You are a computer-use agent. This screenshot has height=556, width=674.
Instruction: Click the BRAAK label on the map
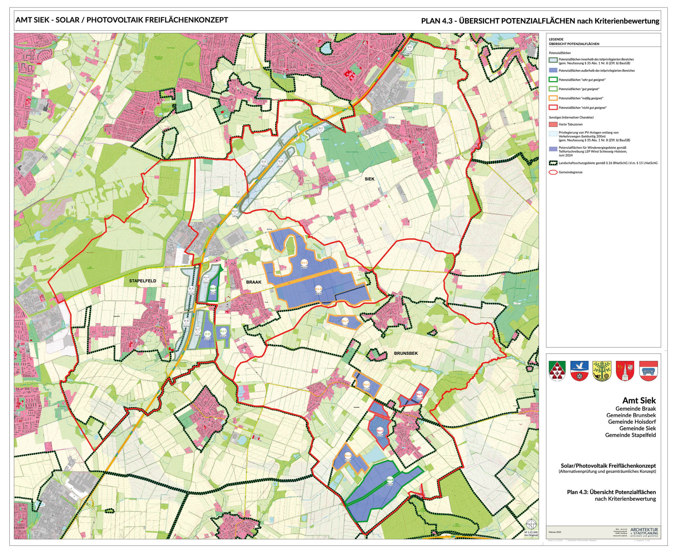[254, 282]
